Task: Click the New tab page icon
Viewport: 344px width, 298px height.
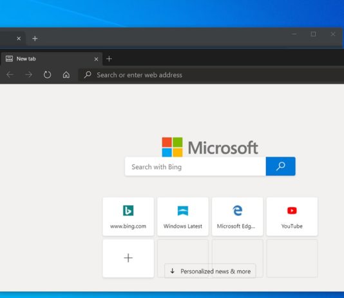Action: click(9, 59)
